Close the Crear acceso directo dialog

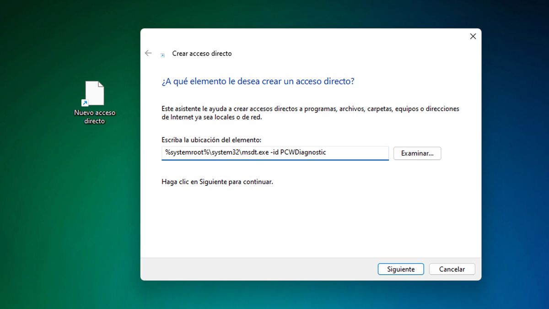(473, 36)
